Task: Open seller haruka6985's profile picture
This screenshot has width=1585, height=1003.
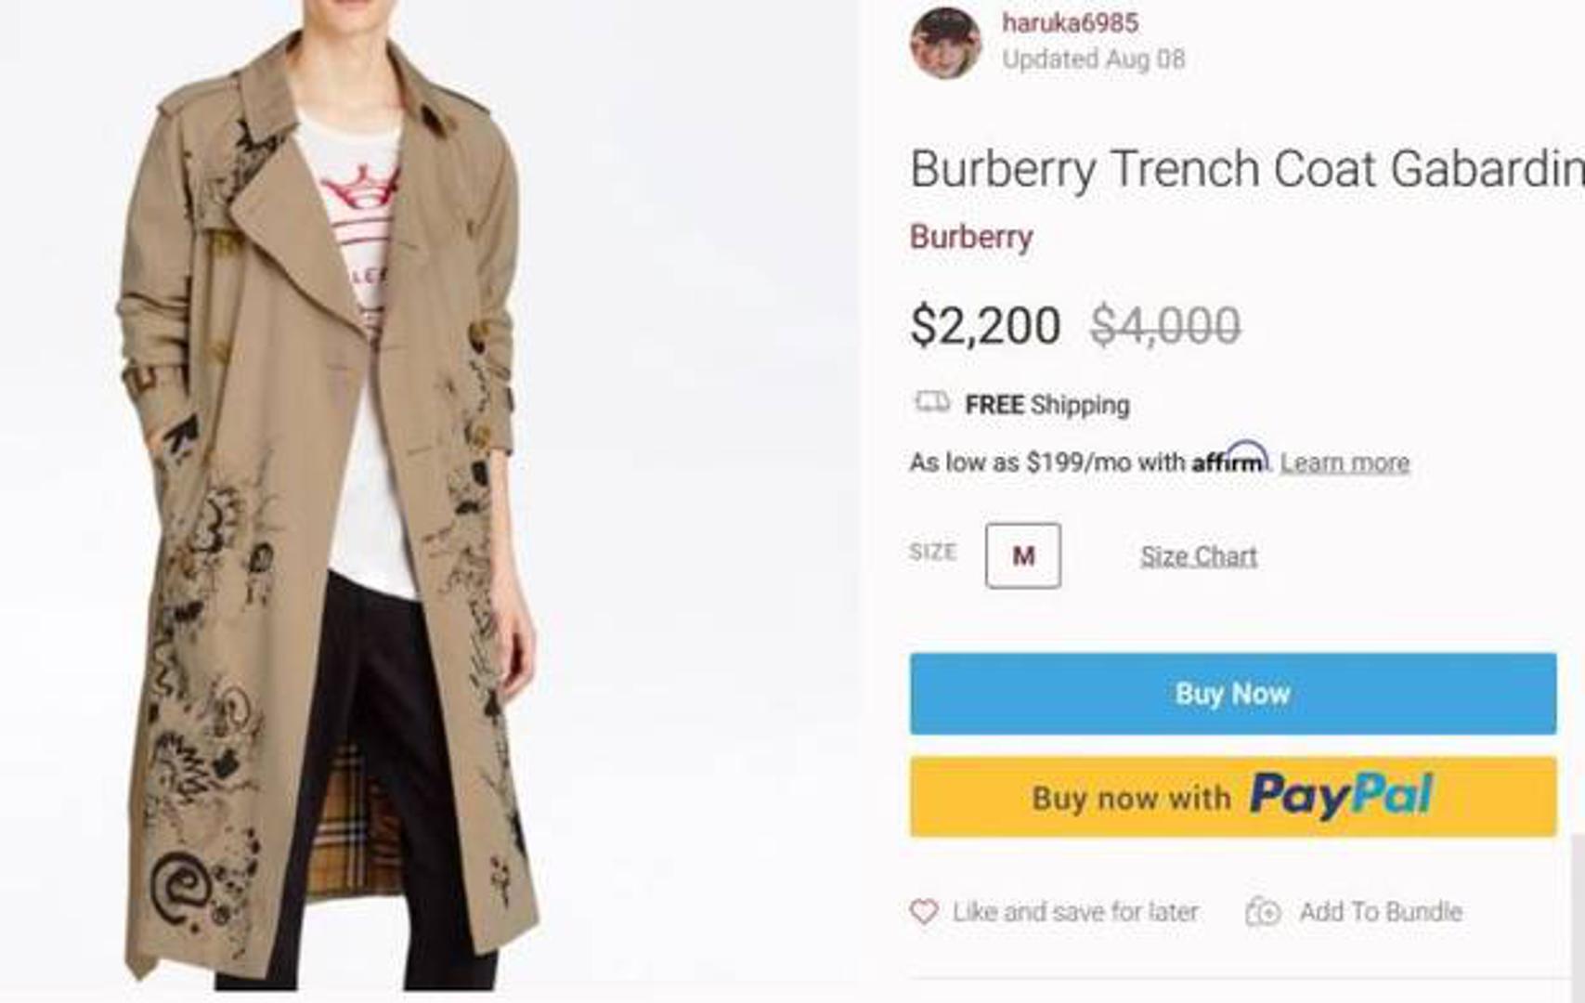Action: [945, 43]
